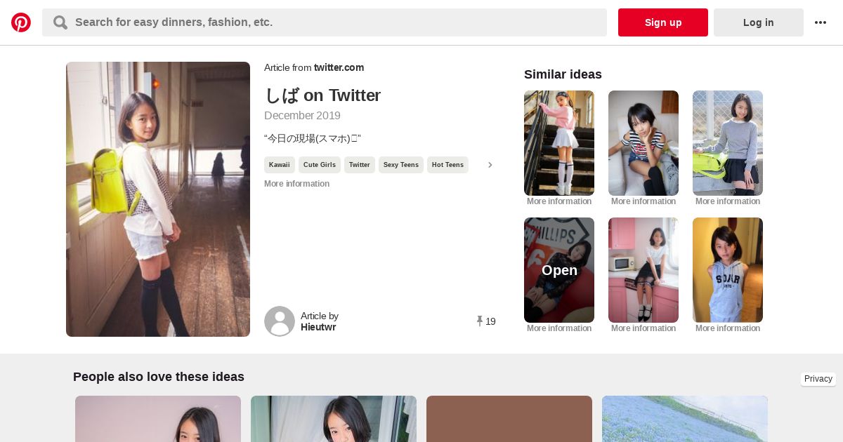Click the author's gray avatar icon
This screenshot has width=843, height=442.
tap(280, 321)
